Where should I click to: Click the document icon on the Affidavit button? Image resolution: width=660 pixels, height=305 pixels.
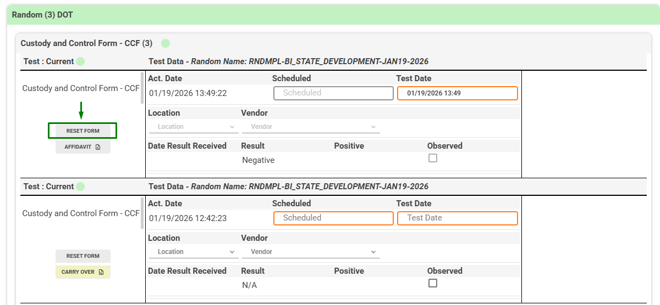pyautogui.click(x=98, y=147)
